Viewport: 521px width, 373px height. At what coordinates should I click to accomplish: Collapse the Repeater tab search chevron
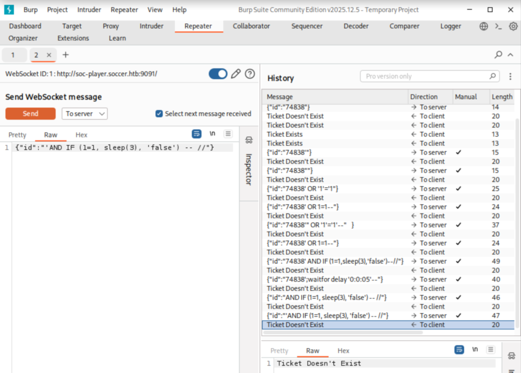tap(510, 54)
